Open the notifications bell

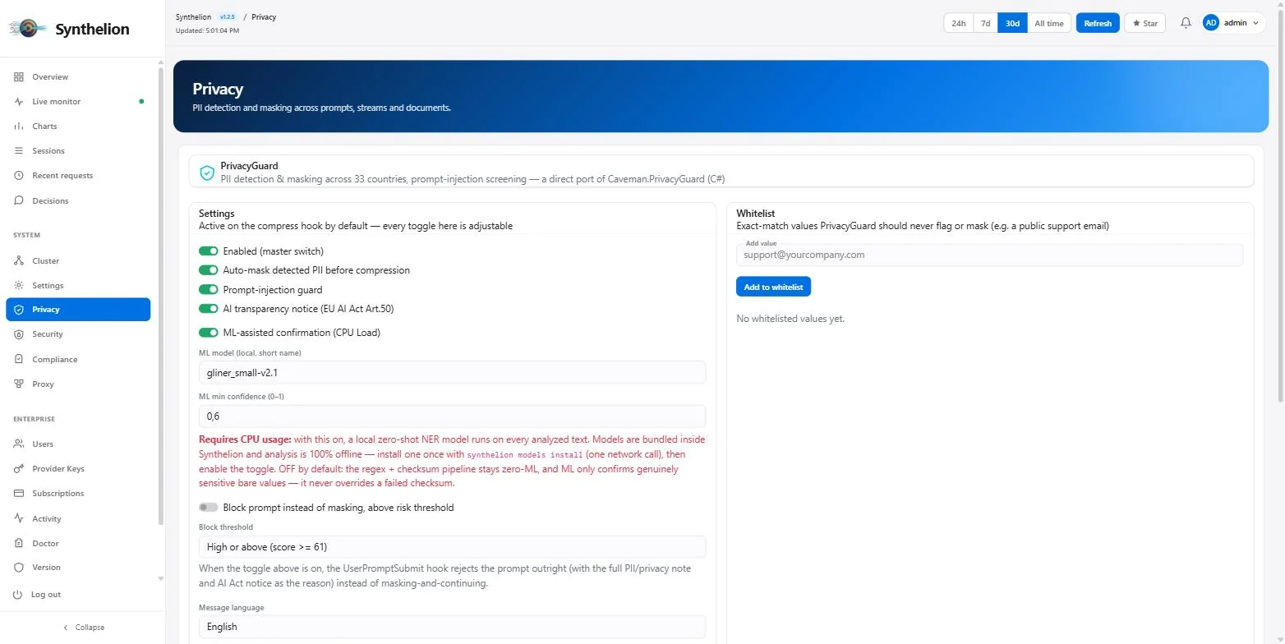[x=1186, y=23]
